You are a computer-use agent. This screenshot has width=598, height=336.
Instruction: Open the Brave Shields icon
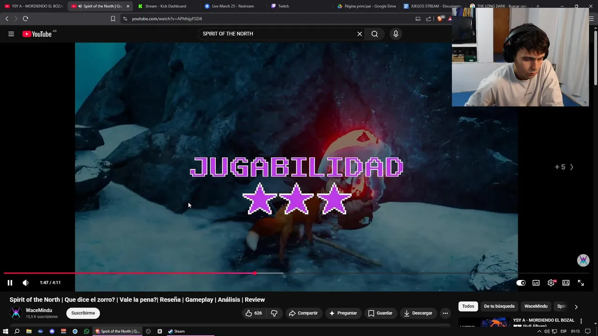(x=440, y=19)
